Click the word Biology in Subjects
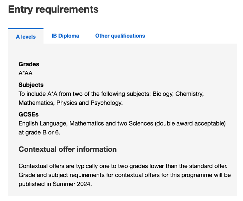Image resolution: width=243 pixels, height=201 pixels. tap(163, 94)
